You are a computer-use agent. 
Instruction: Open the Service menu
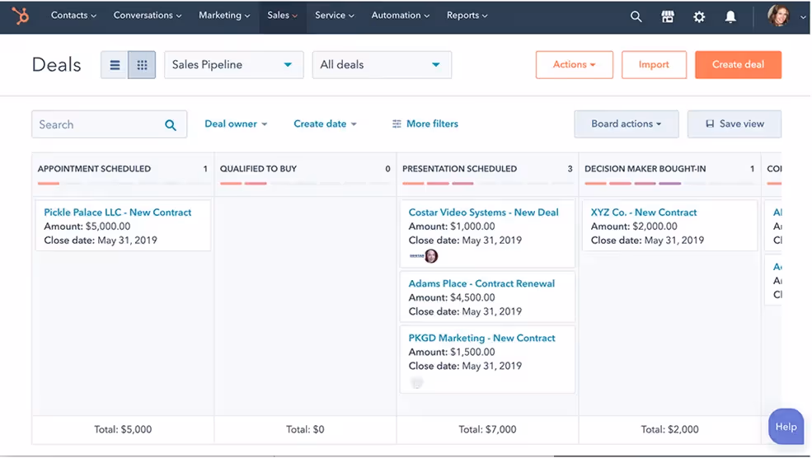tap(335, 16)
